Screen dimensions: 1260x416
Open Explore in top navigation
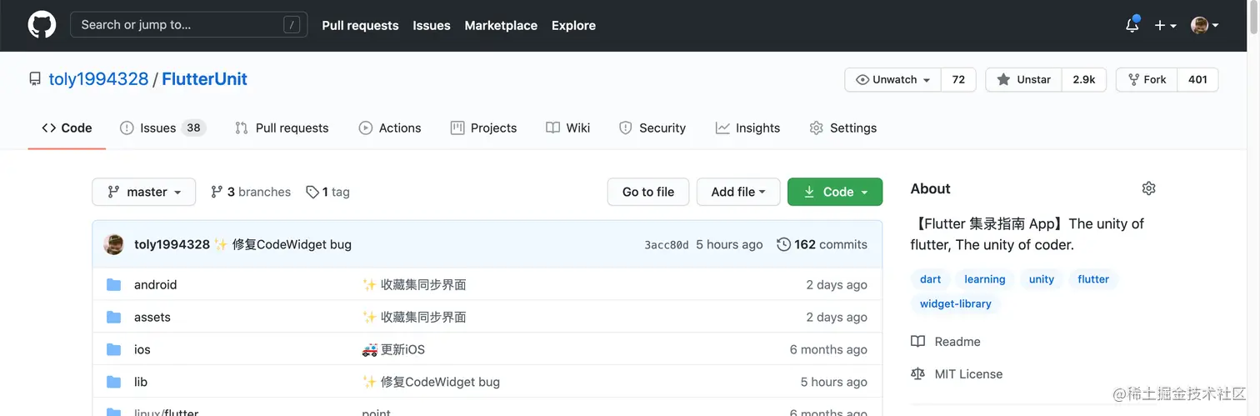click(573, 26)
